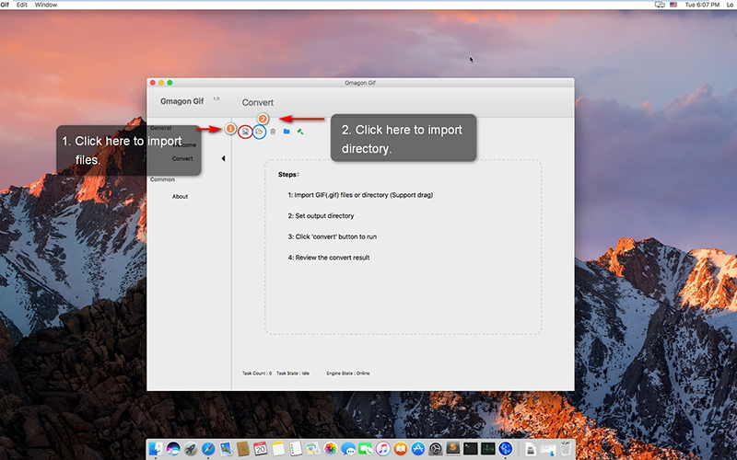Click the Engine State : Online status
Viewport: 737px width, 460px height.
click(x=348, y=374)
